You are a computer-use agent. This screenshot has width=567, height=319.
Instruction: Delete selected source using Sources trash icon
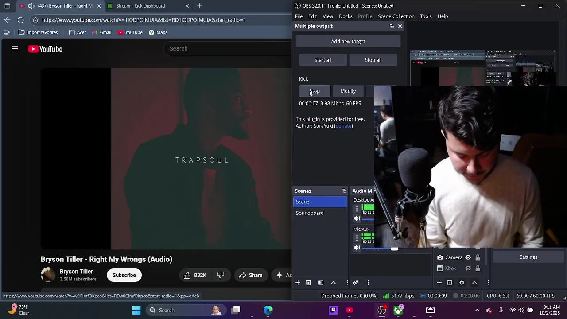[450, 283]
